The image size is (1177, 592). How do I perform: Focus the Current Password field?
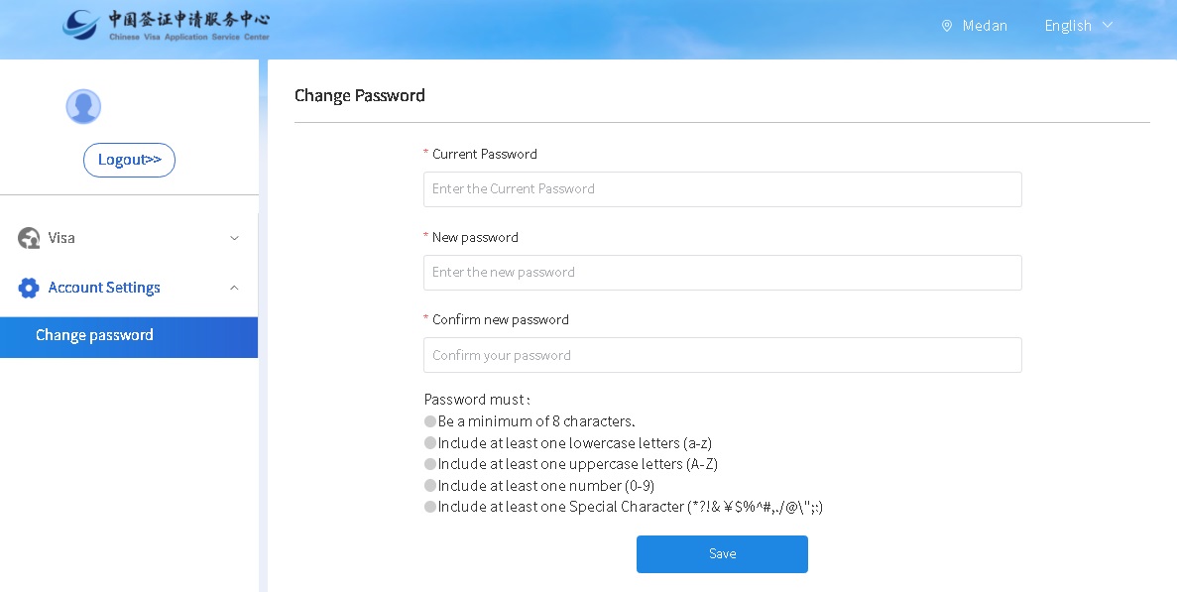tap(722, 189)
